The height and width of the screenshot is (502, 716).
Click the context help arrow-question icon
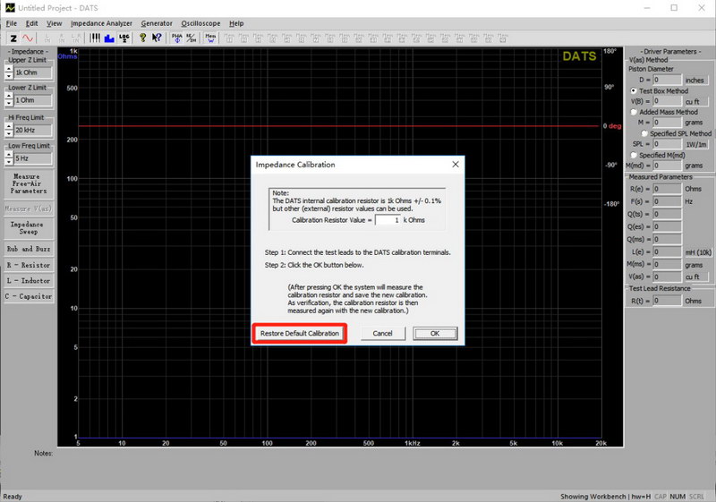(x=157, y=38)
